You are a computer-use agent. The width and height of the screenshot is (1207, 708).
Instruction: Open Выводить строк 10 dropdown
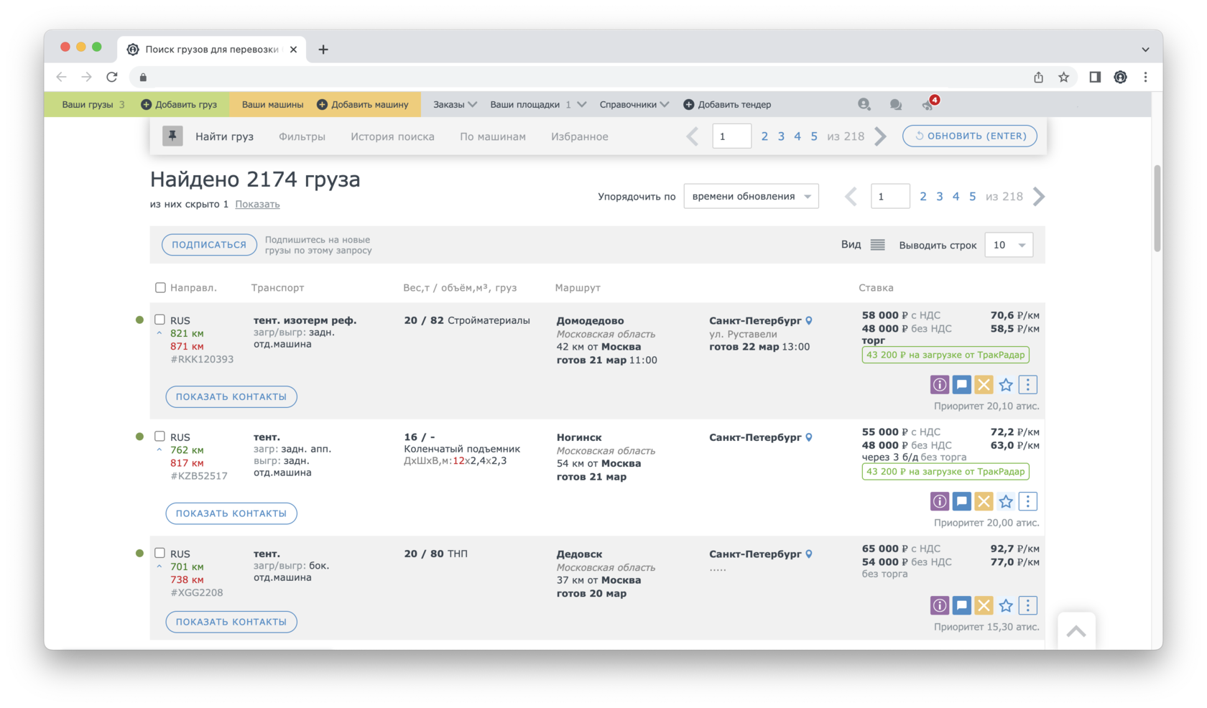coord(1009,245)
